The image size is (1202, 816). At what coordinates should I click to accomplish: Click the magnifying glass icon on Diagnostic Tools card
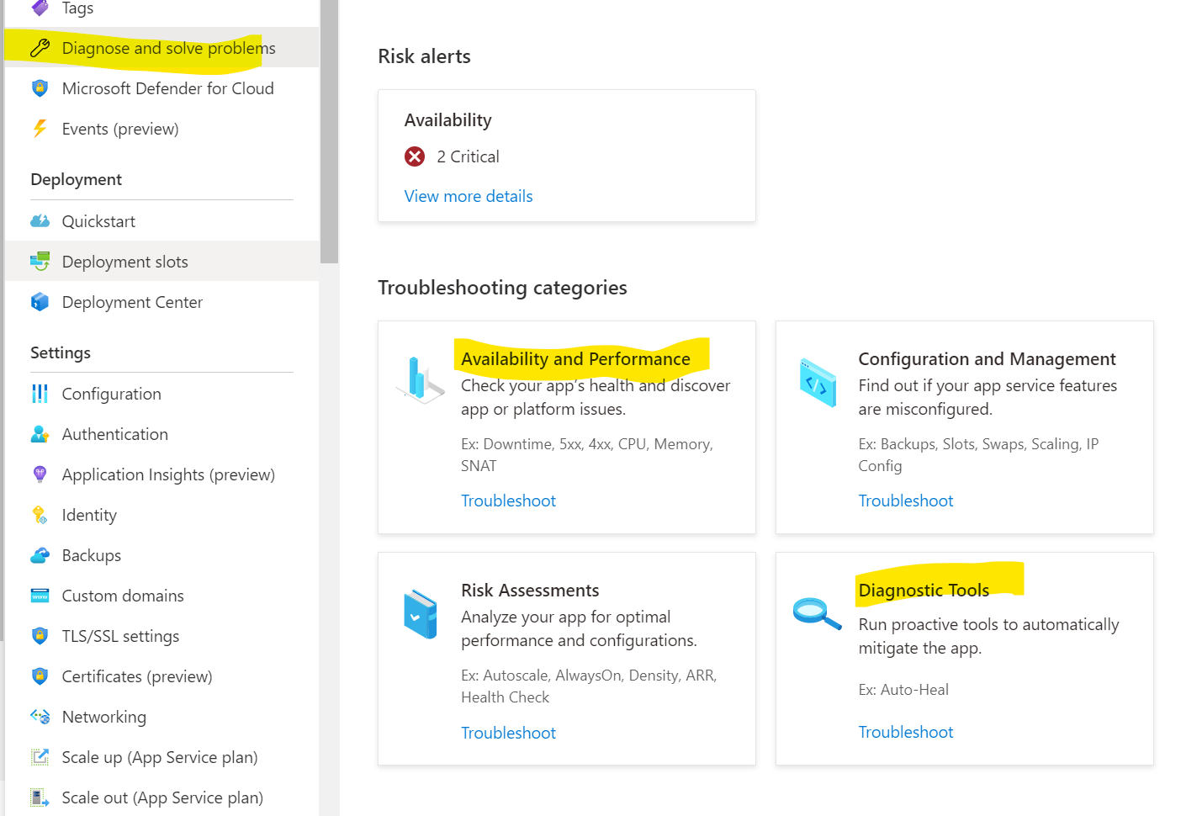816,613
